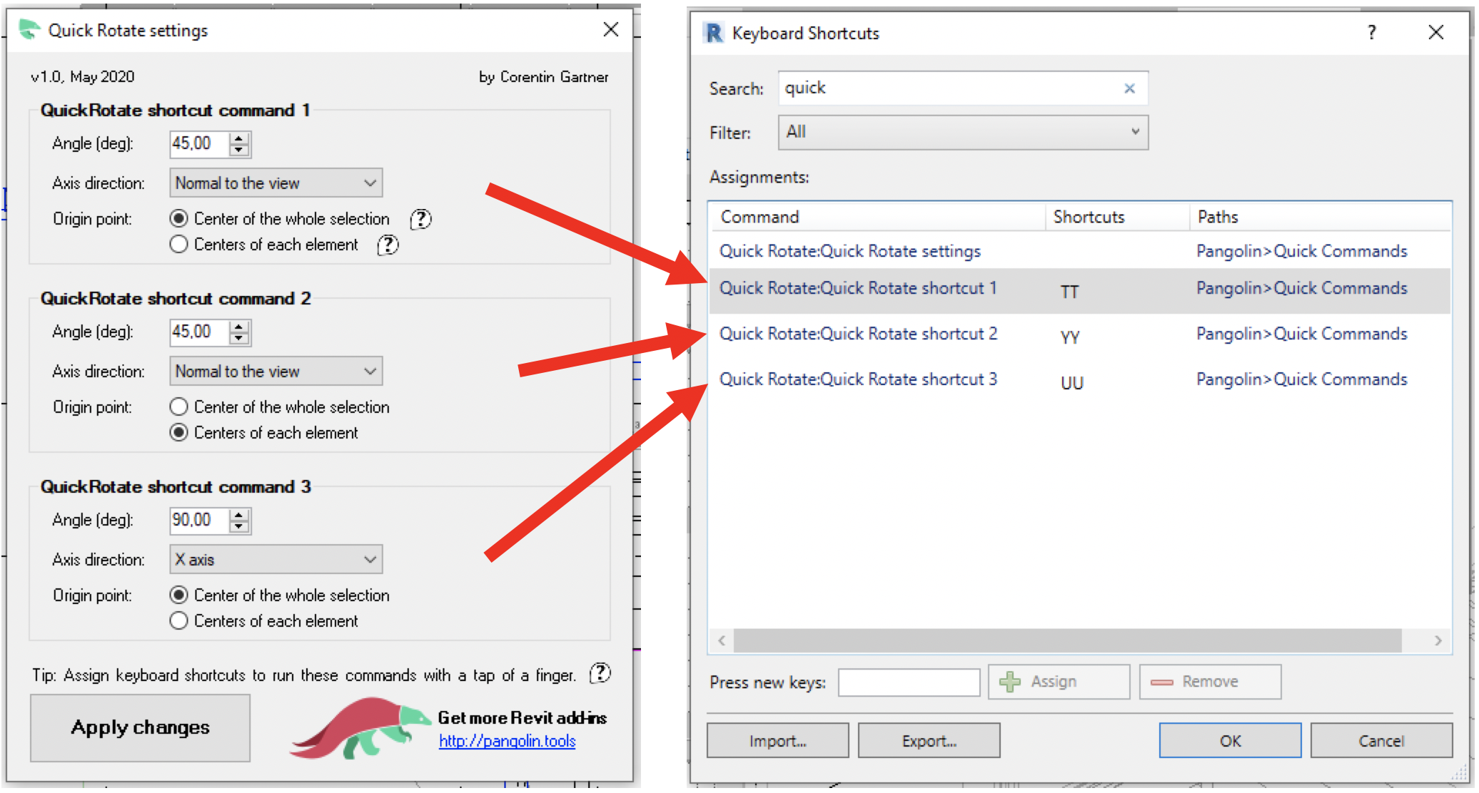Select Quick Rotate settings command row
The width and height of the screenshot is (1479, 793).
[x=849, y=252]
